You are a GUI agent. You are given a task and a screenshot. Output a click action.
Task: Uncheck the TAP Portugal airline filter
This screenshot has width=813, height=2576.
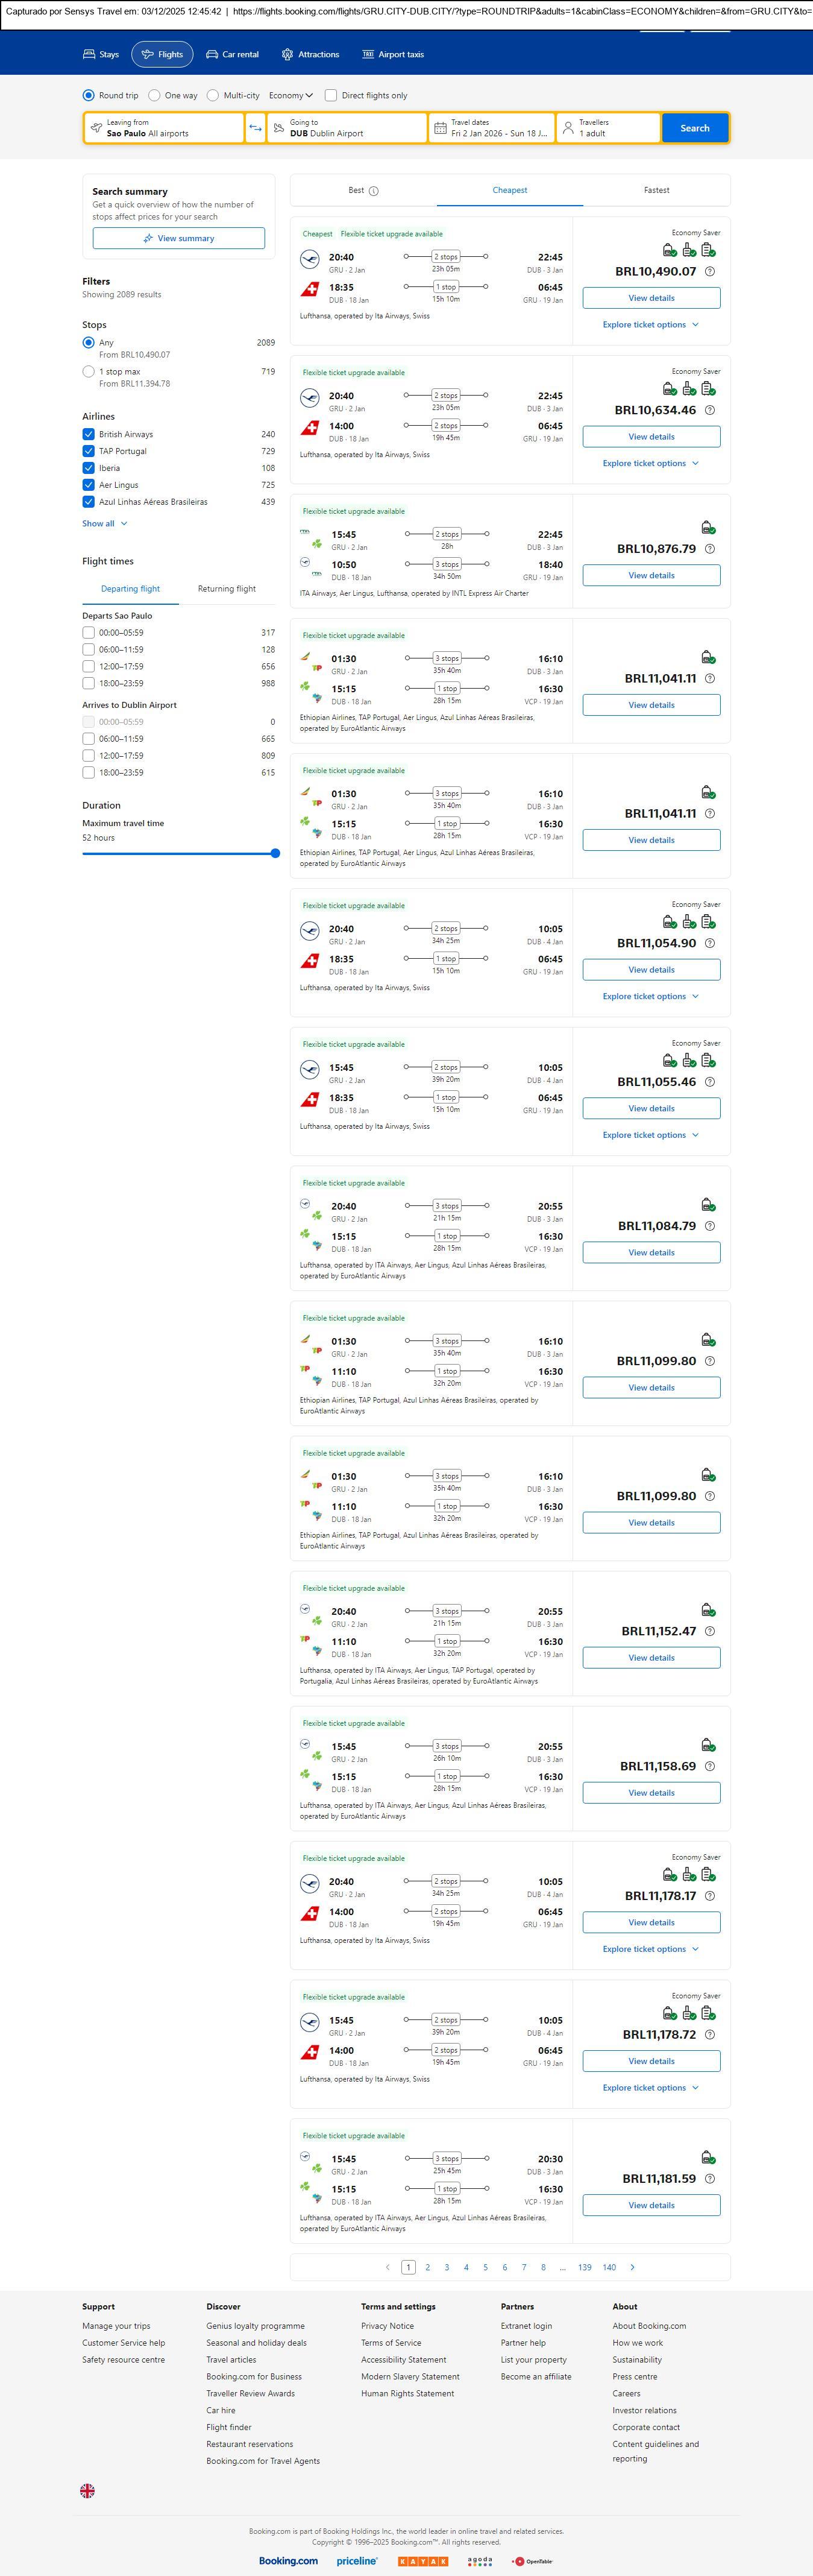(89, 451)
